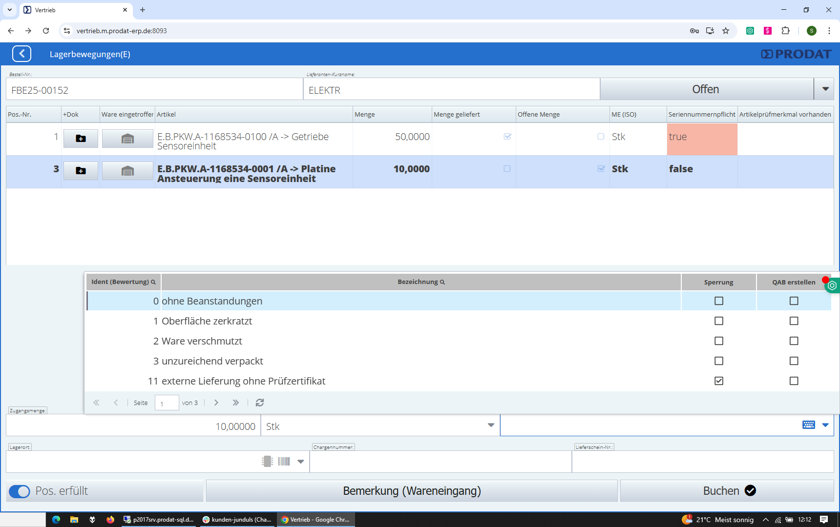Screen dimensions: 840x527
Task: Go to next page of Bewertung list
Action: 216,403
